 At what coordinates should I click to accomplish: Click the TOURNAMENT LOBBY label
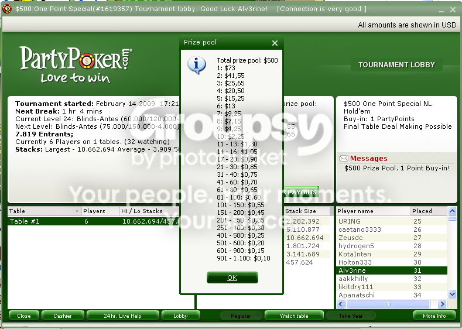coord(396,65)
